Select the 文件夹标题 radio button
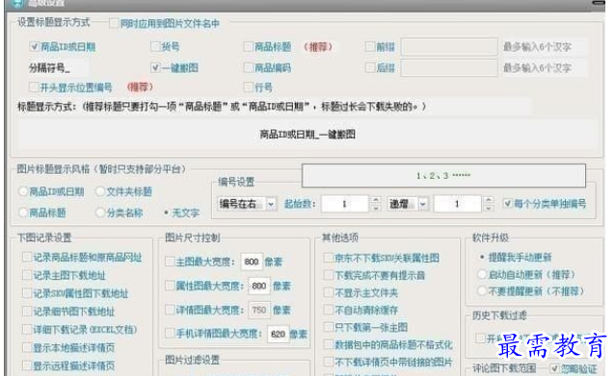This screenshot has width=615, height=376. coord(100,191)
